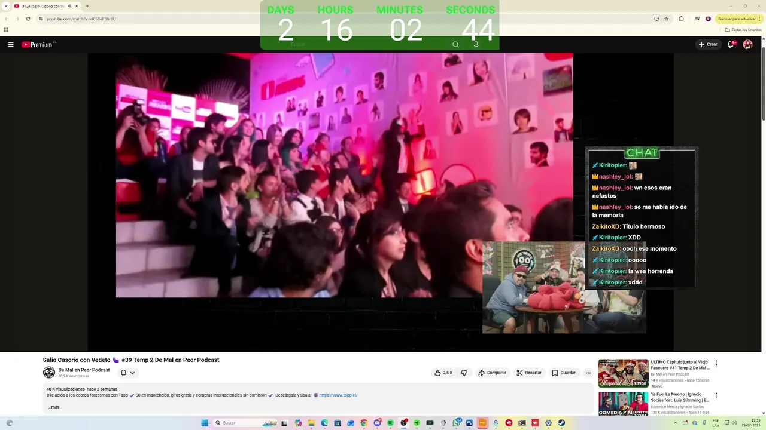Go to YouTube Premium home logo
This screenshot has height=430, width=766.
click(x=38, y=44)
